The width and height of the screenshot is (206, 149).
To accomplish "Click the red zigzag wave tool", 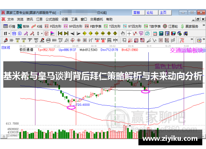I will pyautogui.click(x=135, y=33).
